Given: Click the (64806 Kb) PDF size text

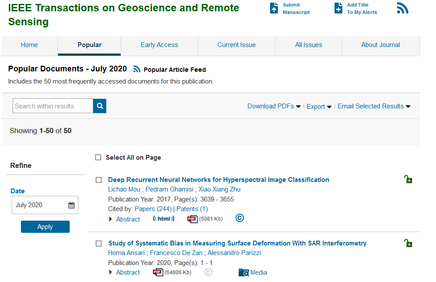Looking at the screenshot, I should tap(178, 272).
